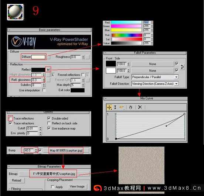Toggle the Trace reflections checkbox
The width and height of the screenshot is (204, 196).
[x=10, y=118]
